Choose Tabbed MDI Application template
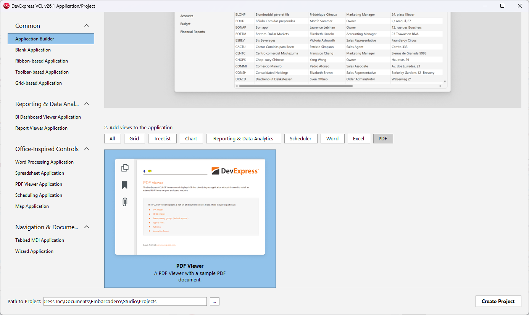This screenshot has width=529, height=315. [51, 240]
